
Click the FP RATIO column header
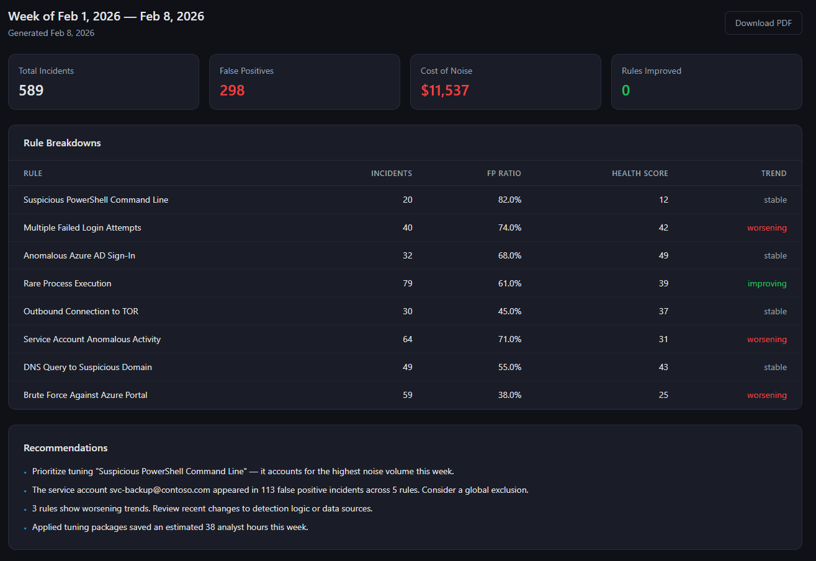(x=504, y=174)
